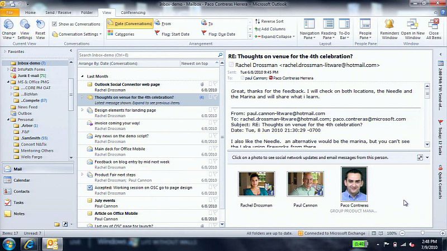Image resolution: width=447 pixels, height=251 pixels.
Task: Click Open in New Window
Action: pyautogui.click(x=412, y=30)
